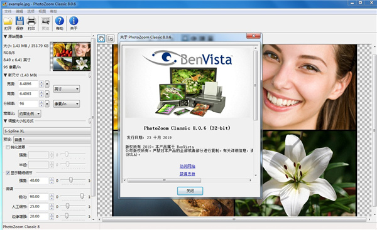Click the artificial detail field 25.00
Image resolution: width=377 pixels, height=230 pixels.
38,206
